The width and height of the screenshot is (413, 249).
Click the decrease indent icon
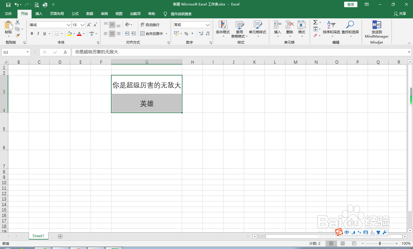(127, 34)
